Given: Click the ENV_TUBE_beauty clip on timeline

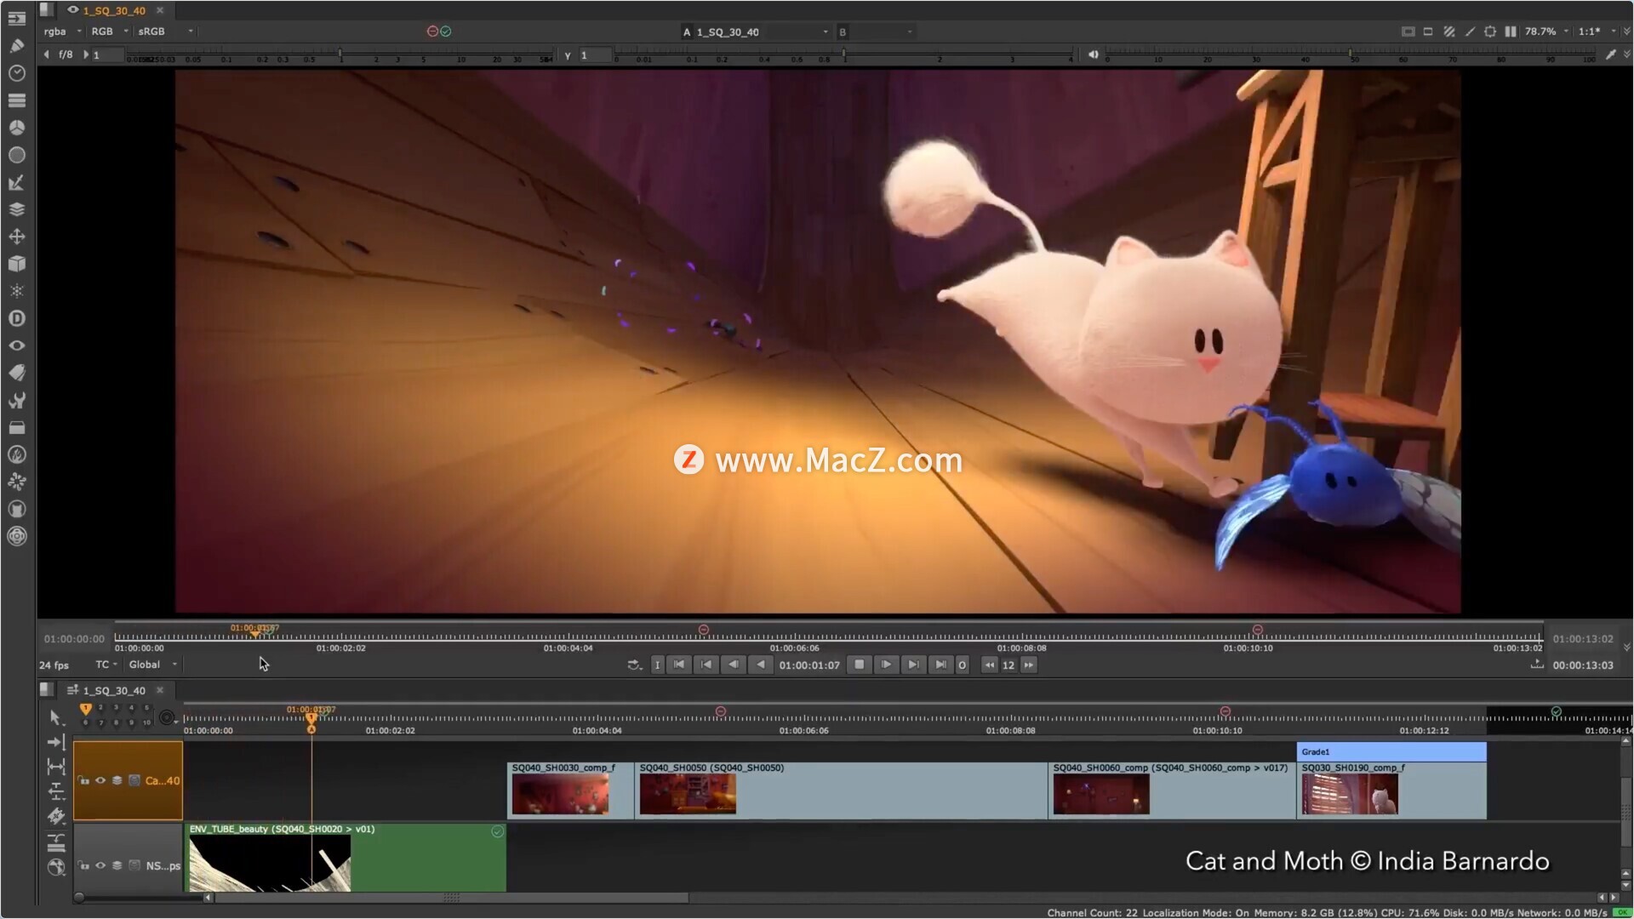Looking at the screenshot, I should pos(345,857).
